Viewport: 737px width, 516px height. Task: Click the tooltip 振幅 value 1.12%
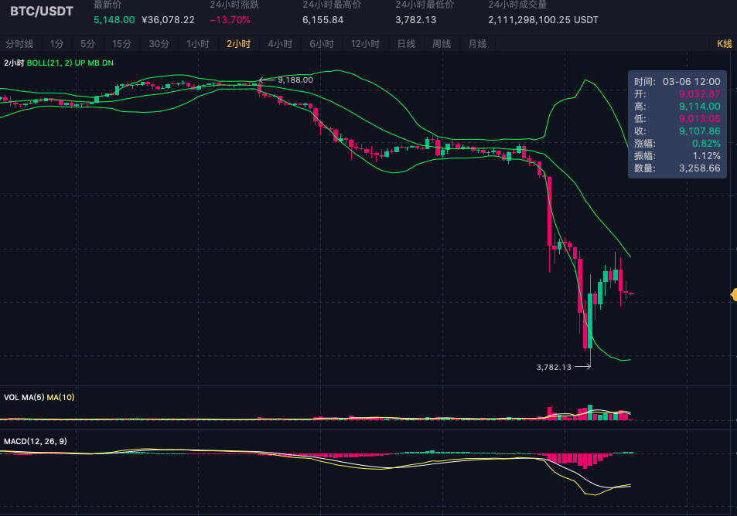(x=706, y=155)
